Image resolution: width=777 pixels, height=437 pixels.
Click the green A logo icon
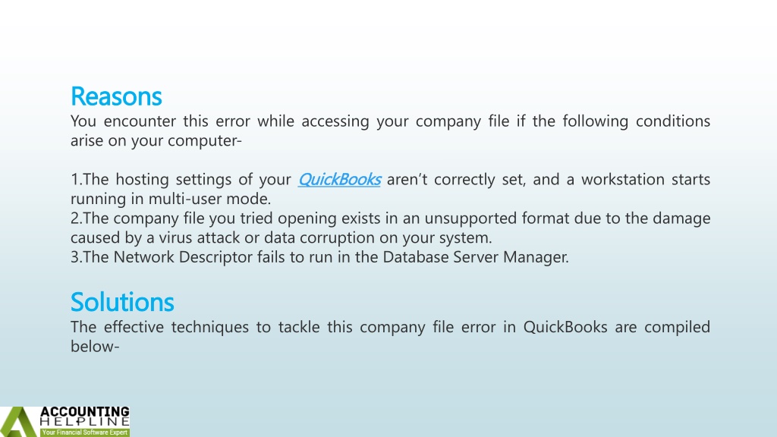(x=18, y=422)
